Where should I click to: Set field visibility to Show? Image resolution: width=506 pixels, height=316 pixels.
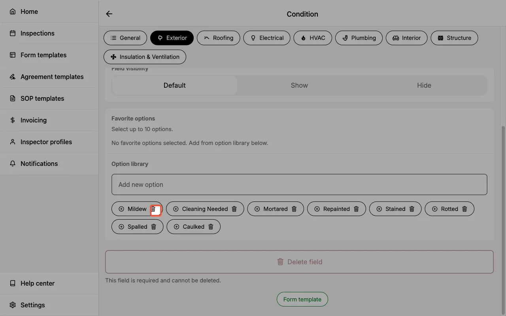click(299, 85)
